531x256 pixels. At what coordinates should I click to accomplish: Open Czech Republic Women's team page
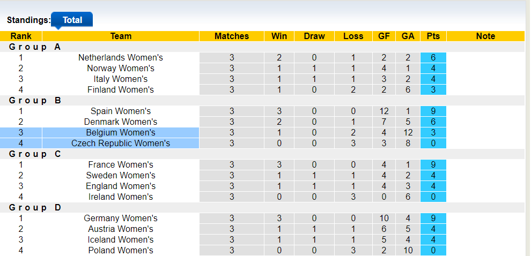coord(121,143)
